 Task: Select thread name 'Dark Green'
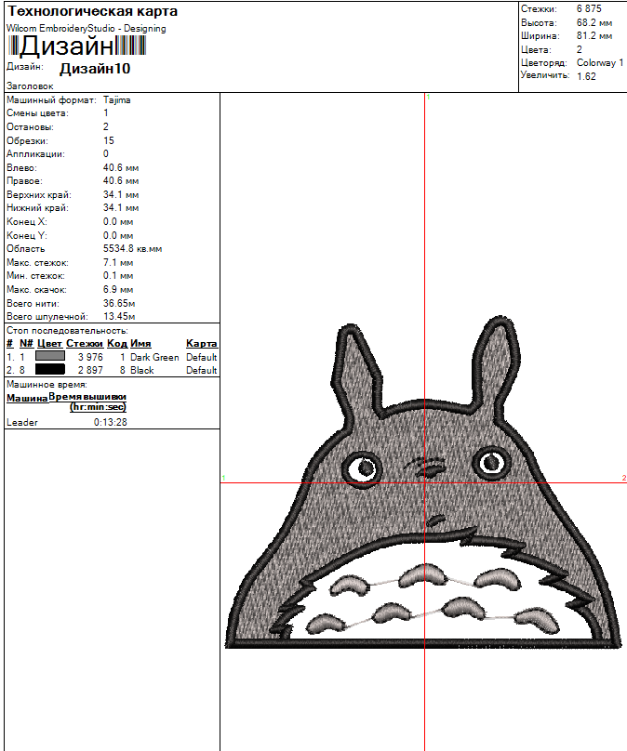[154, 357]
